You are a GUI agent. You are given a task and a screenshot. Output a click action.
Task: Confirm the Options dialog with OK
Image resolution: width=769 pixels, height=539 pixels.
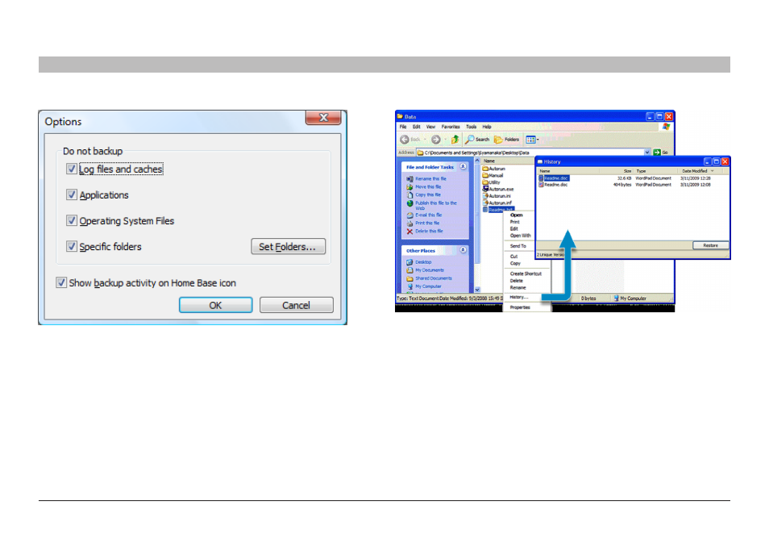click(216, 305)
